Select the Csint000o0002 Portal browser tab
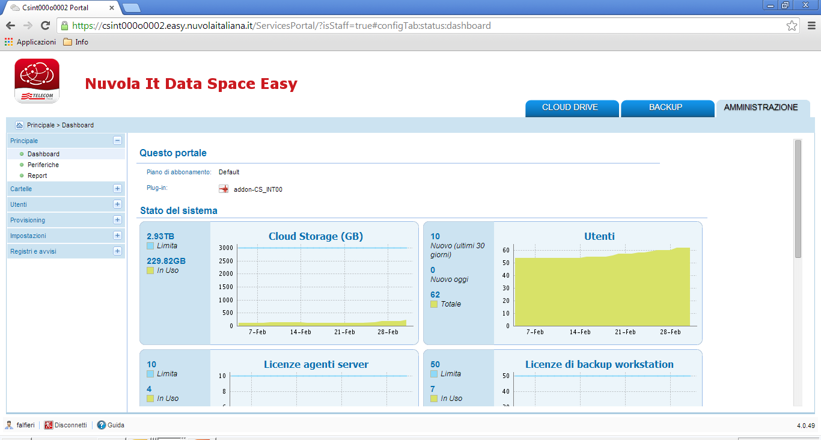This screenshot has width=821, height=440. pyautogui.click(x=60, y=8)
